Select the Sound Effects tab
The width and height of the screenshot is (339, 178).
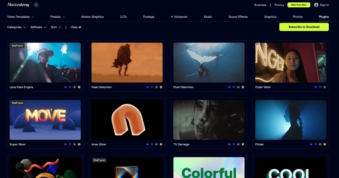[x=238, y=17]
